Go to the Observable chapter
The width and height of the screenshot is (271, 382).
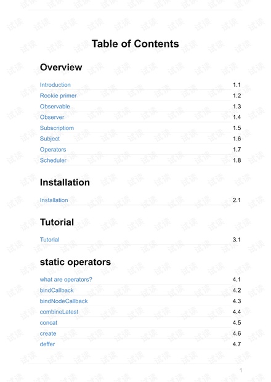click(x=55, y=107)
